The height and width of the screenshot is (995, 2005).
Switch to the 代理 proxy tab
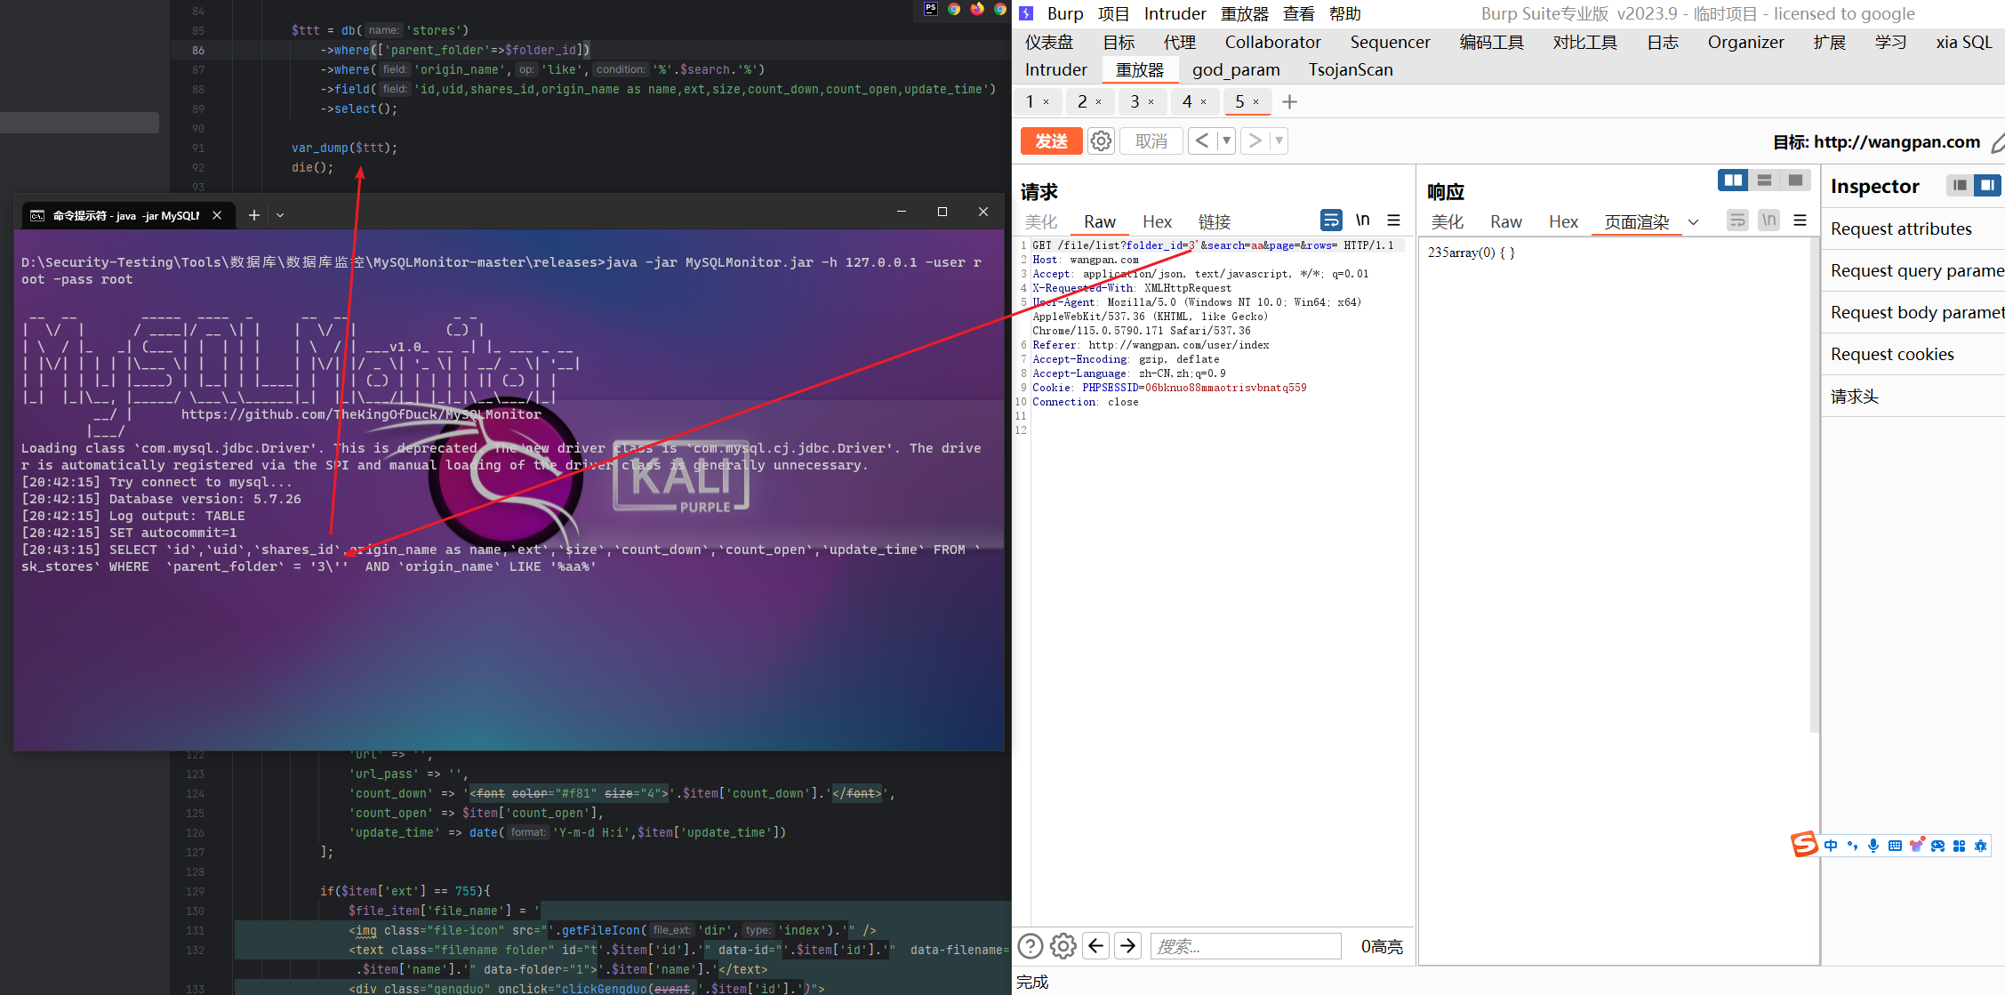(x=1179, y=42)
